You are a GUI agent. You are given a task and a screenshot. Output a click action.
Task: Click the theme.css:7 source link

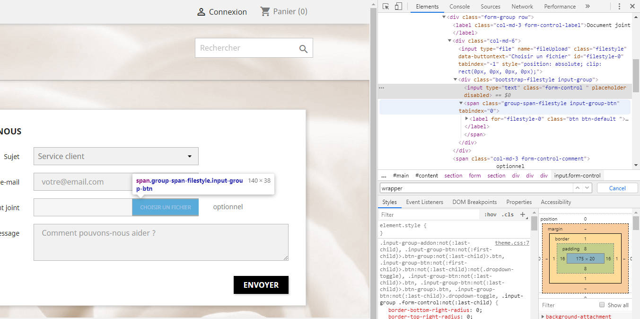point(512,243)
